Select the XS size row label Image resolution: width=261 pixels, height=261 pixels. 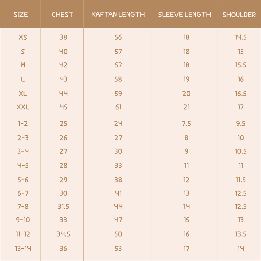(23, 37)
